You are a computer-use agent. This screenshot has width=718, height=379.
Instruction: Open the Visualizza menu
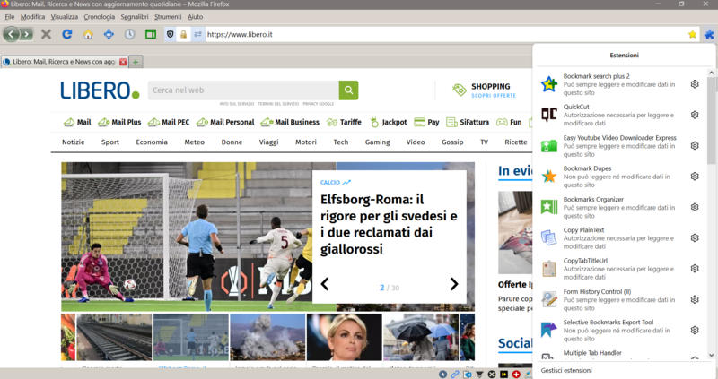pos(64,17)
